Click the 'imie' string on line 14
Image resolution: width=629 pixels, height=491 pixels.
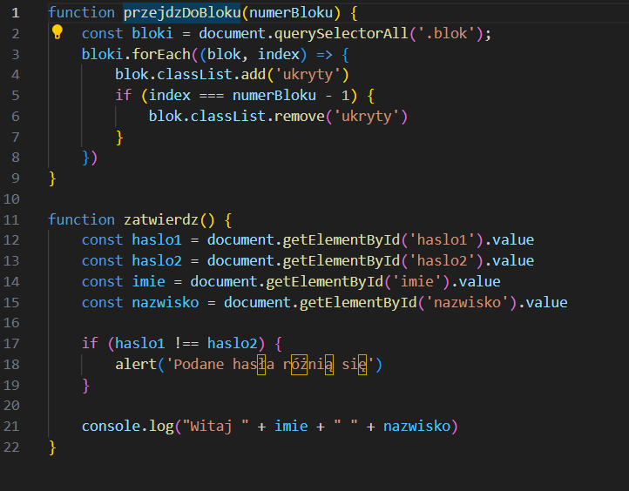coord(418,282)
